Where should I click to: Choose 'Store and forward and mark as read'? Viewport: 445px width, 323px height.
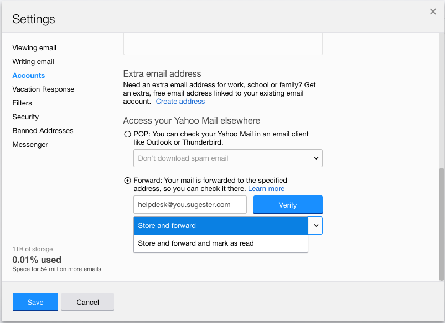tap(220, 243)
